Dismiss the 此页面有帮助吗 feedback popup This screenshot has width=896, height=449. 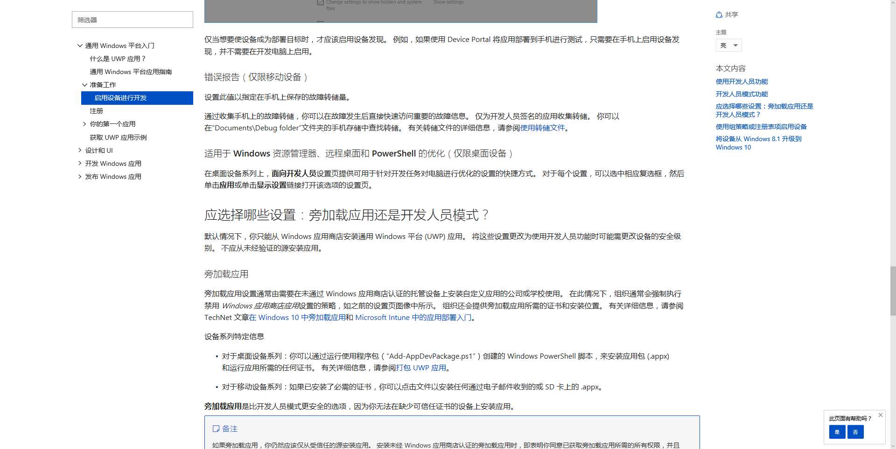(880, 415)
